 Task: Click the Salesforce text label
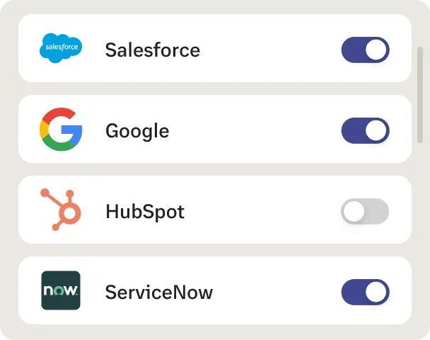pos(152,50)
